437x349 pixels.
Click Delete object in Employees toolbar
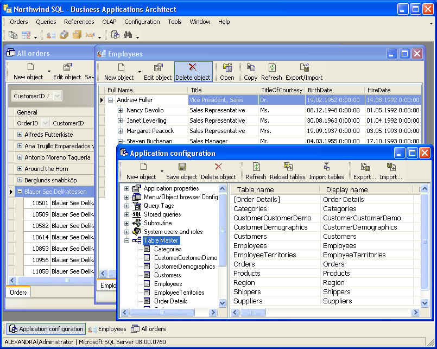tap(193, 72)
